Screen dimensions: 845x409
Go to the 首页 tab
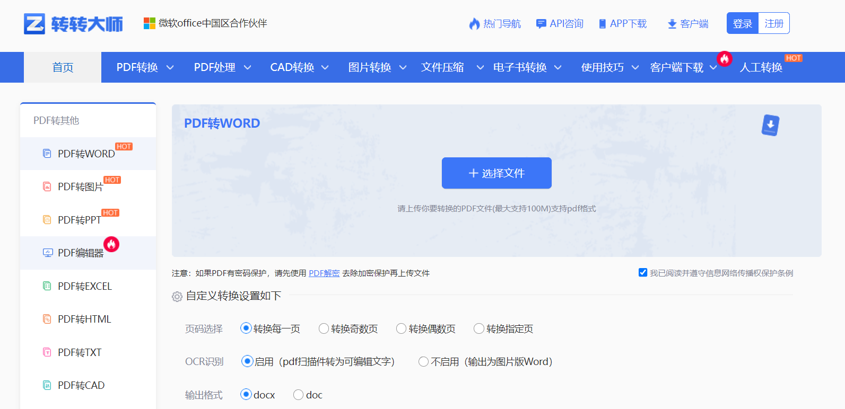63,67
